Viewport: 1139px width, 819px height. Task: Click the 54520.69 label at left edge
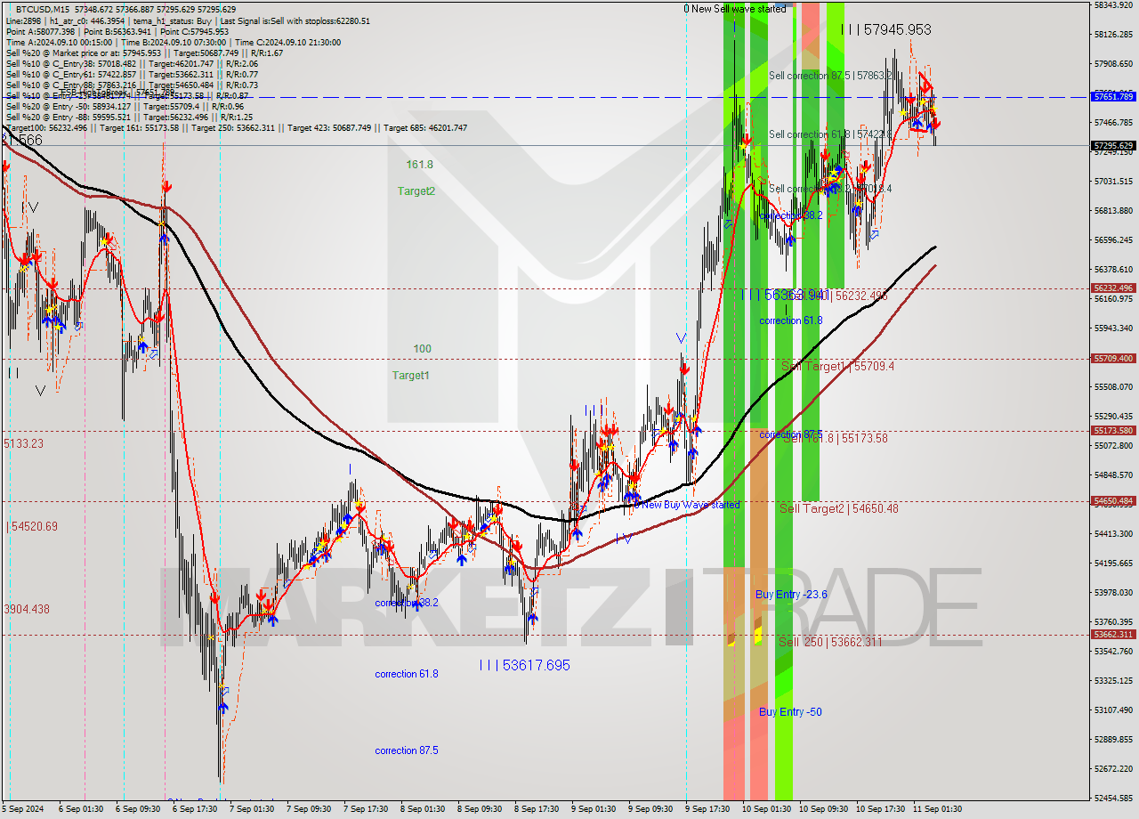tap(32, 527)
